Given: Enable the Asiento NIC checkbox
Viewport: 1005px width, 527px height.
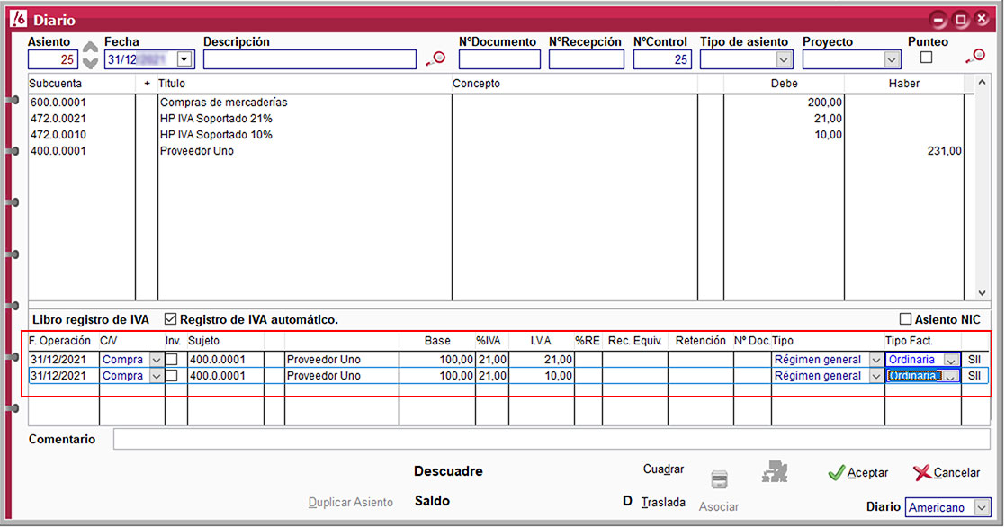Looking at the screenshot, I should pyautogui.click(x=905, y=319).
